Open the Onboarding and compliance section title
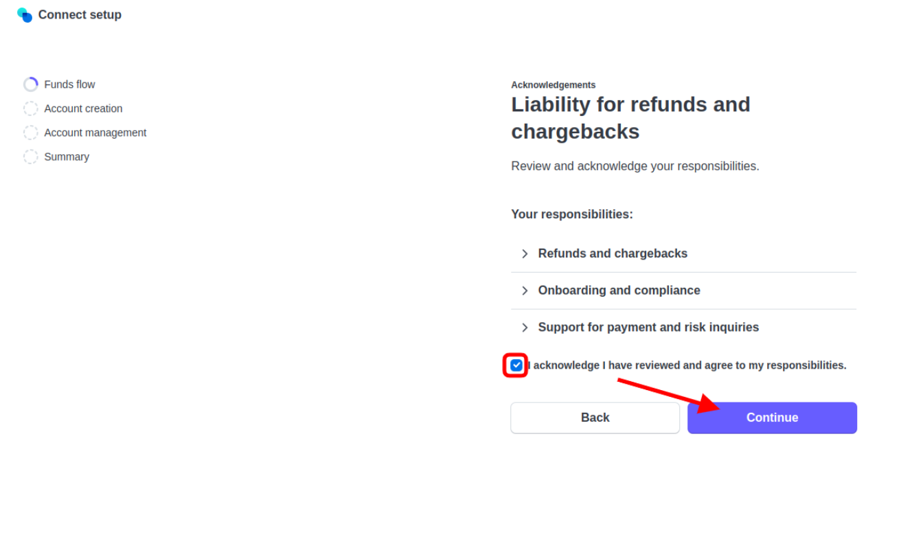The image size is (901, 548). pyautogui.click(x=619, y=290)
